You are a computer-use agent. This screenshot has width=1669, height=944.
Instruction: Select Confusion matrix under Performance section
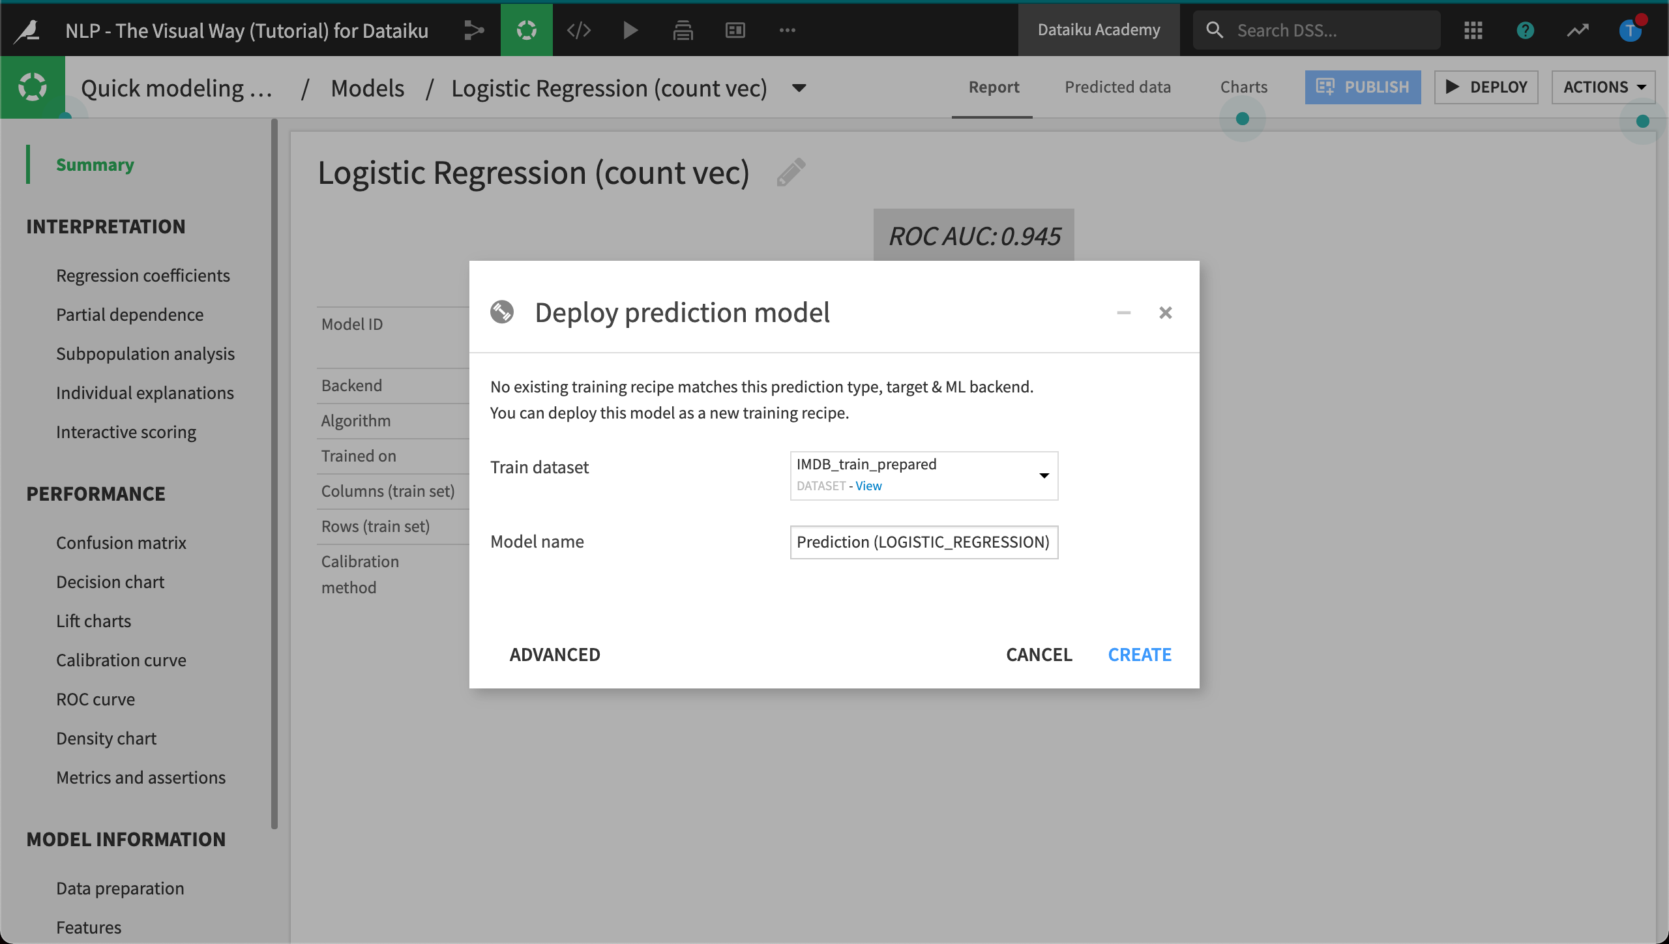pyautogui.click(x=121, y=542)
